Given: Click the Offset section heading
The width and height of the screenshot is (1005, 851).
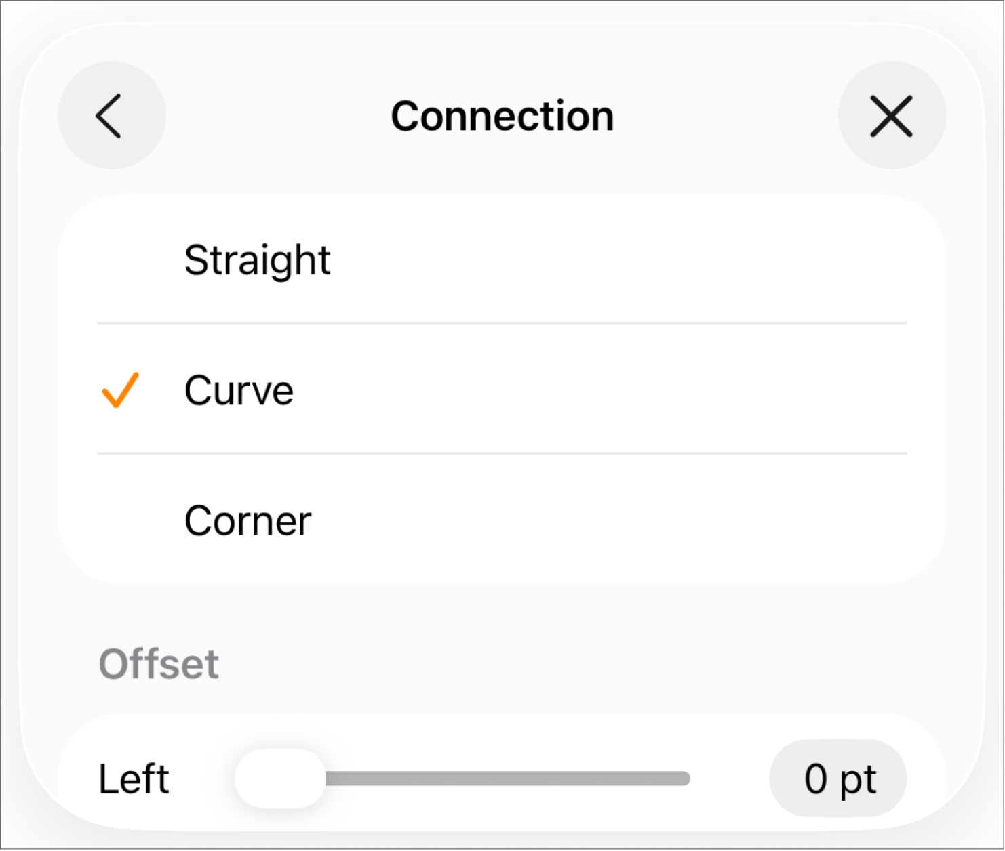Looking at the screenshot, I should coord(159,664).
